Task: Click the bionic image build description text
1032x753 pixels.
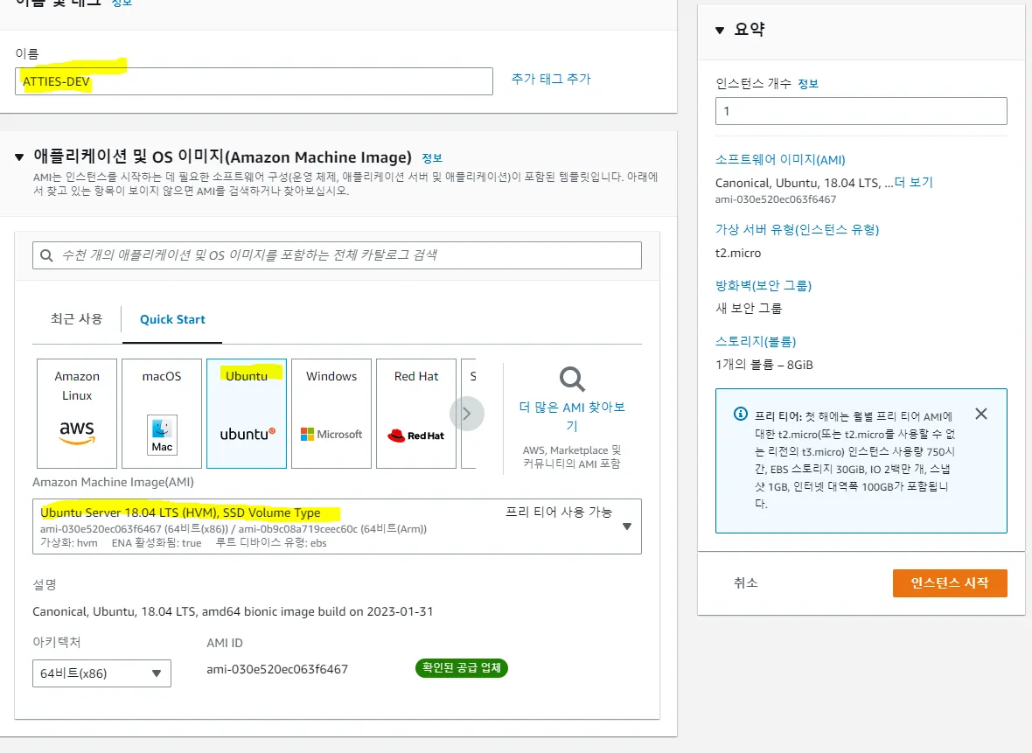Action: click(x=233, y=611)
